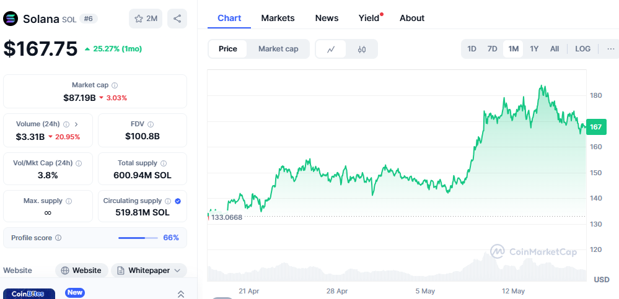This screenshot has width=619, height=299.
Task: Click the CoinBites logo thumbnail
Action: pyautogui.click(x=29, y=294)
